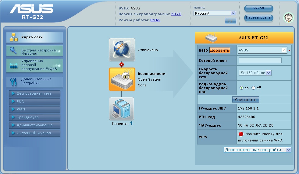Image resolution: width=299 pixels, height=174 pixels.
Task: Click the red disconnected X indicator
Action: 122,64
